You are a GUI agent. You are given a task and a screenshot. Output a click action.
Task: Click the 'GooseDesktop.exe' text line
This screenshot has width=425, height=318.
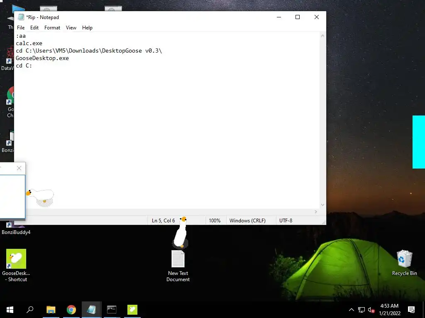(42, 58)
